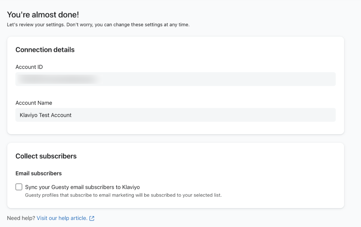This screenshot has height=227, width=361.
Task: Click the Account Name input field
Action: (200, 115)
